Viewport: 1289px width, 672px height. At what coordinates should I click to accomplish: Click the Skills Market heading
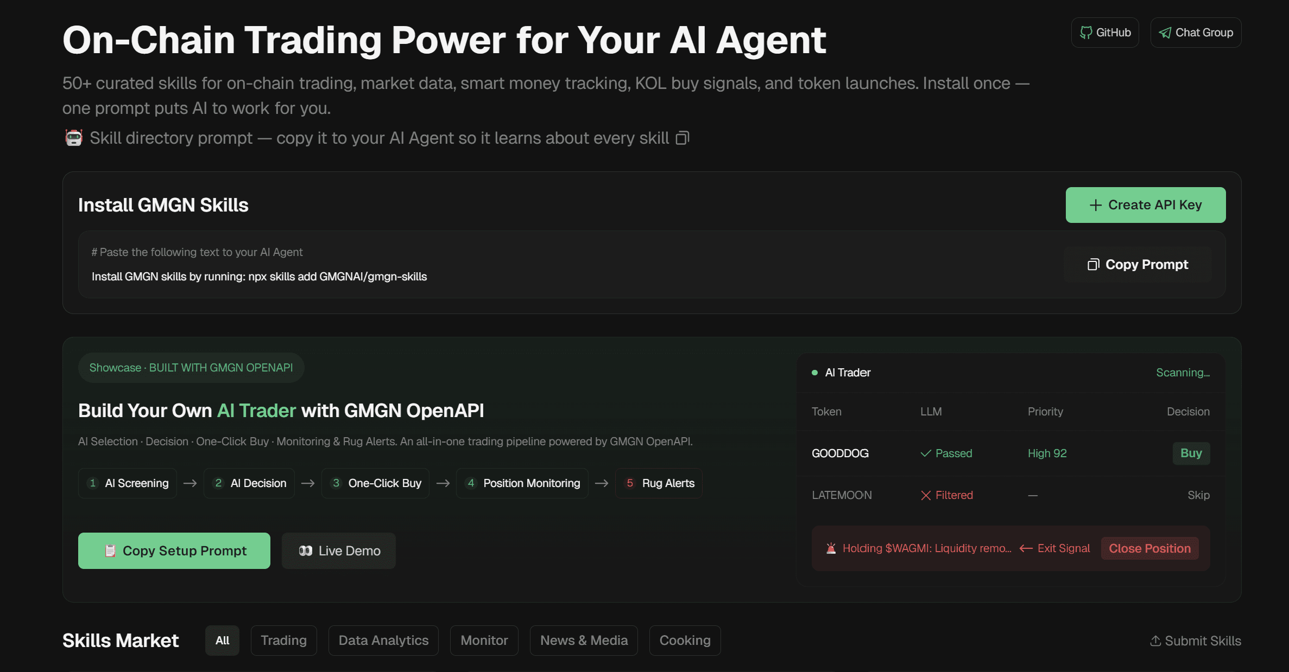tap(121, 641)
